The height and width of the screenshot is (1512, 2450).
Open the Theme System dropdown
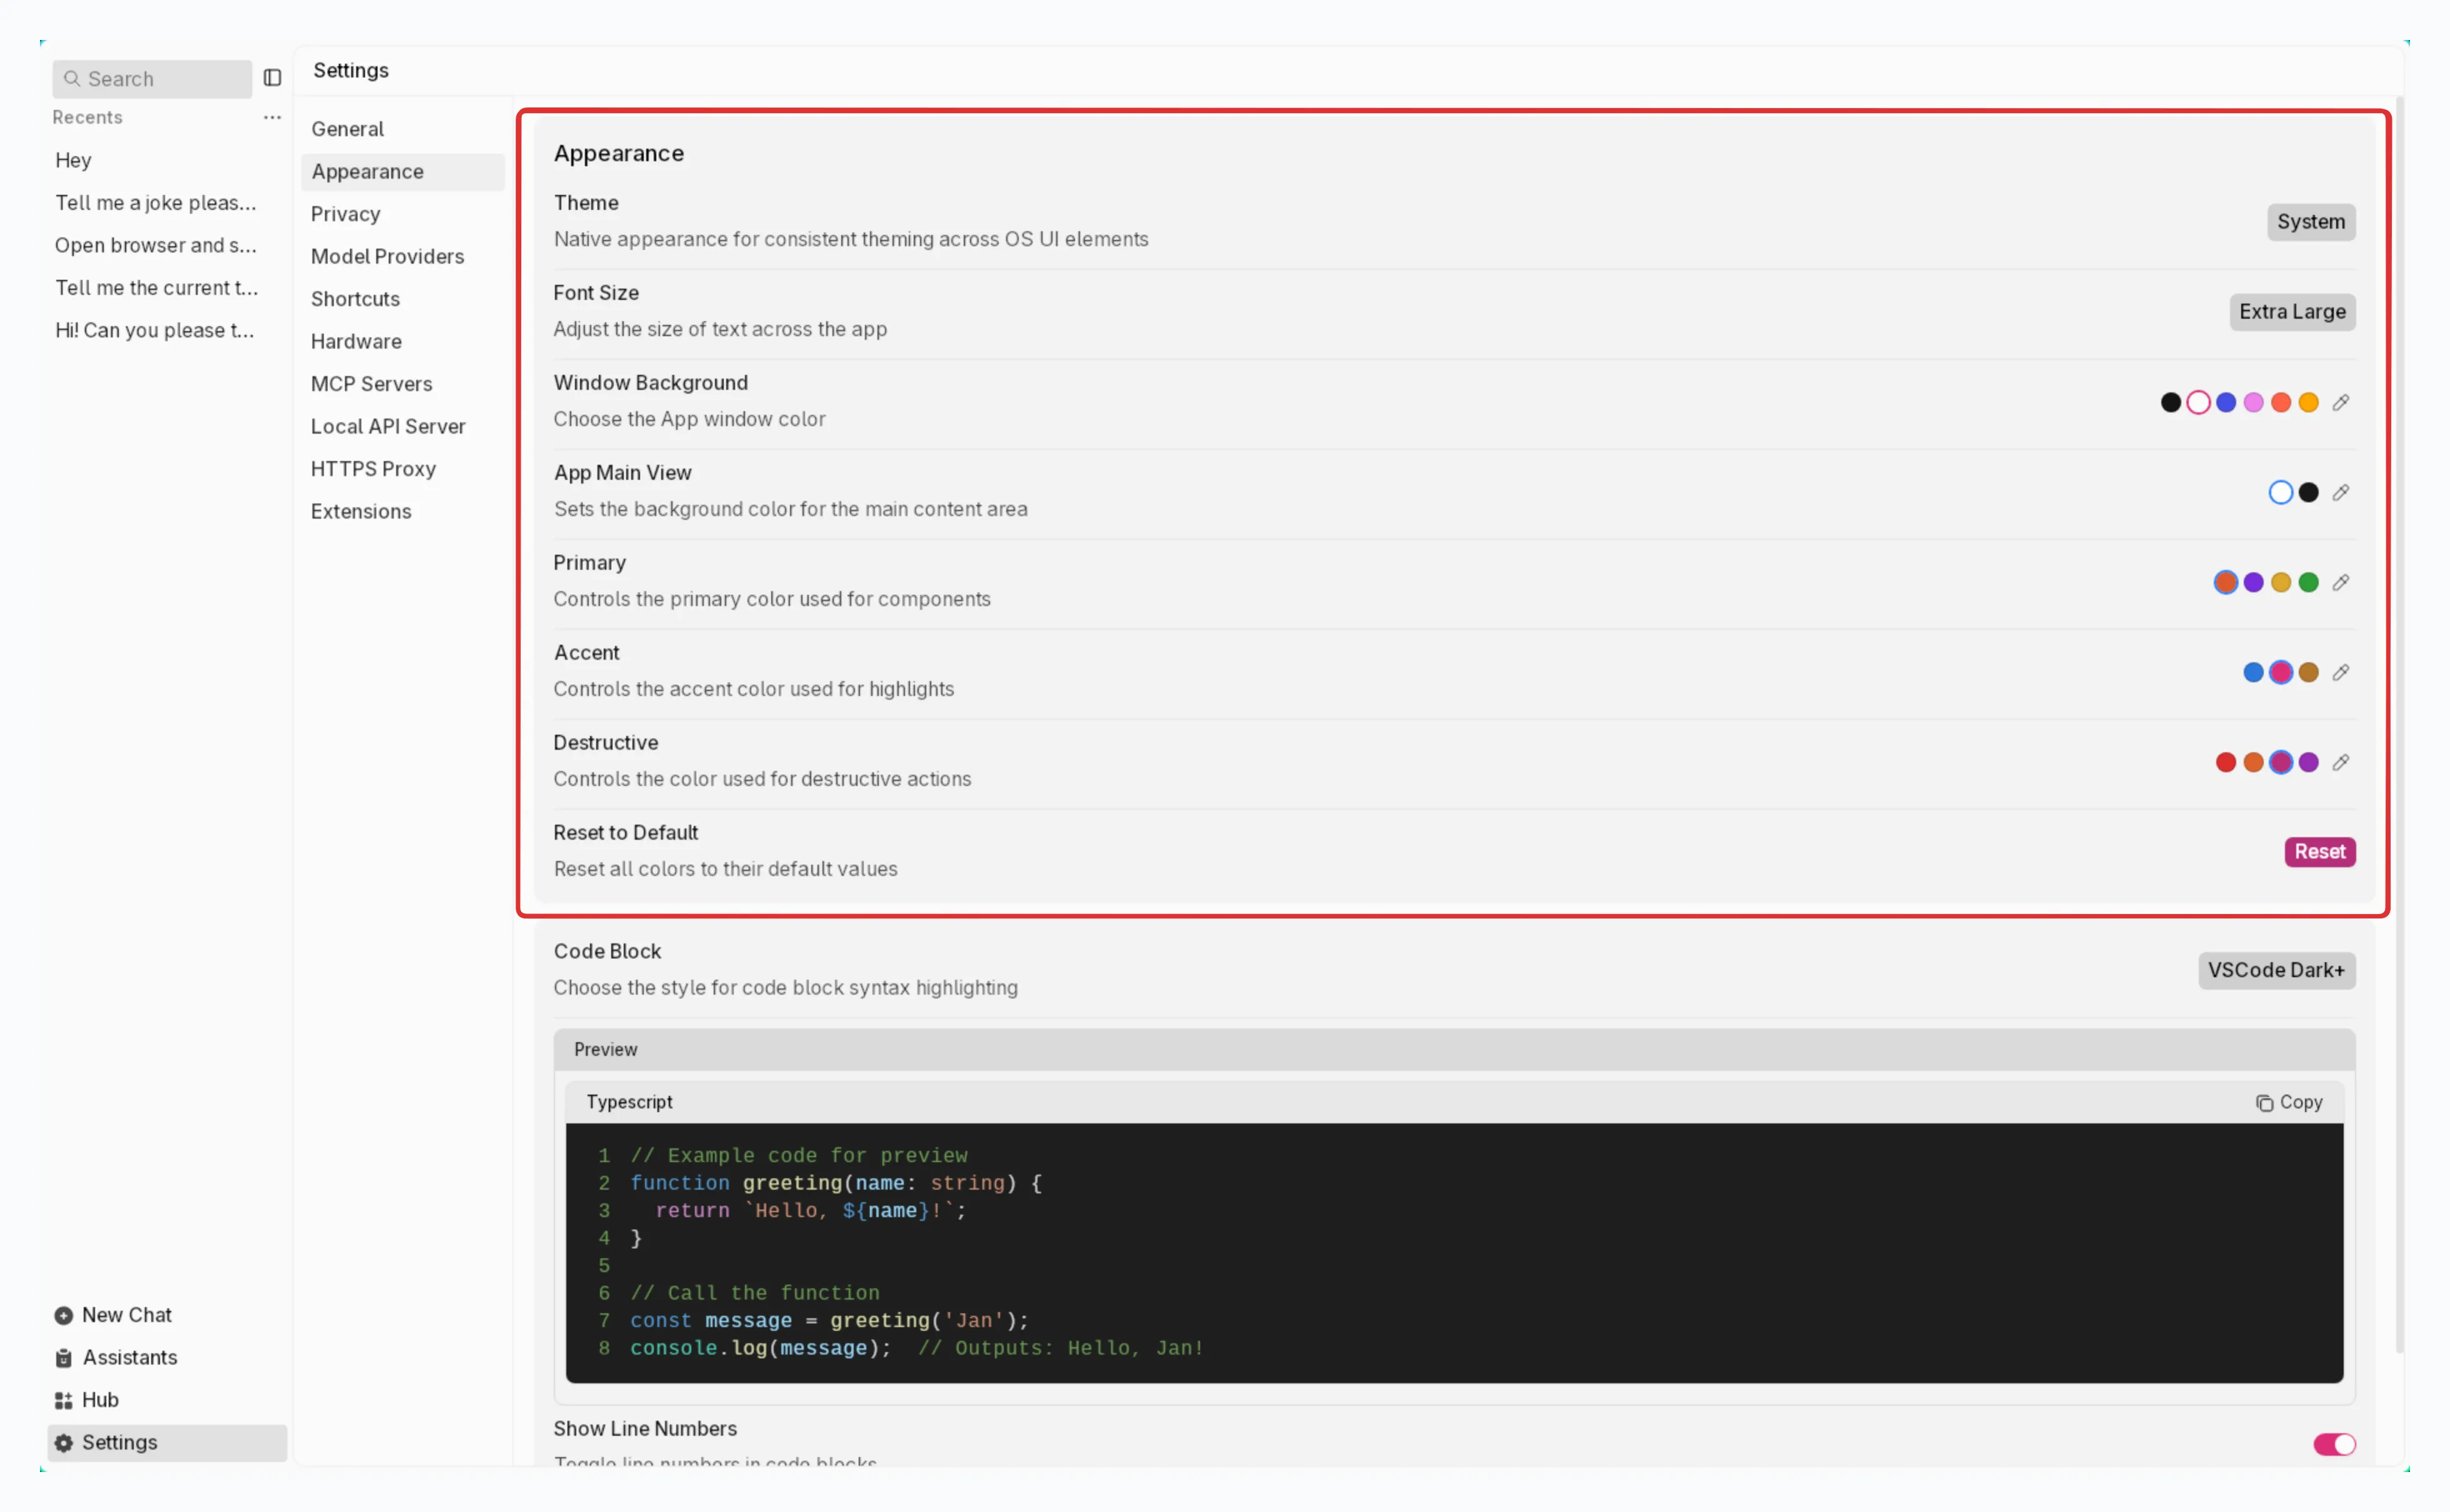click(2310, 222)
